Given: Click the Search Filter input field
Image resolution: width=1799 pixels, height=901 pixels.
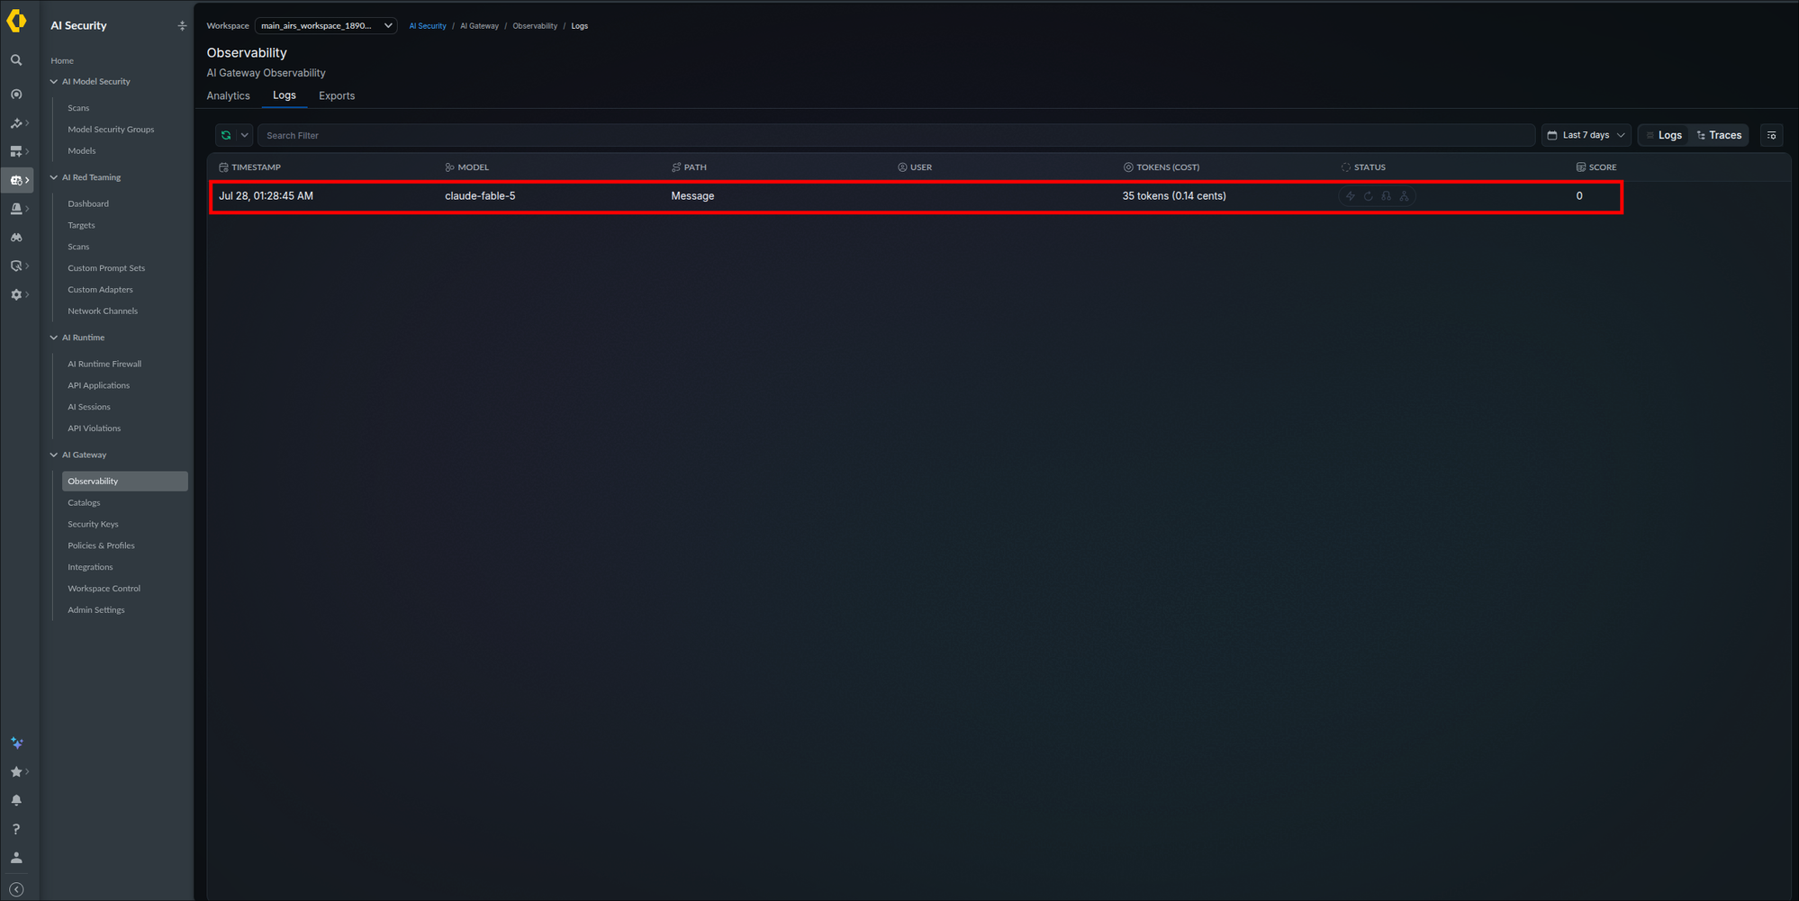Looking at the screenshot, I should pos(896,135).
